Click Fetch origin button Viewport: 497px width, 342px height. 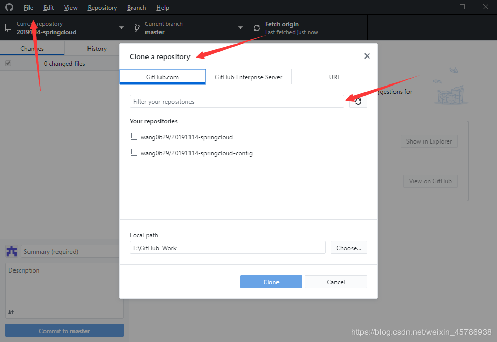click(308, 28)
